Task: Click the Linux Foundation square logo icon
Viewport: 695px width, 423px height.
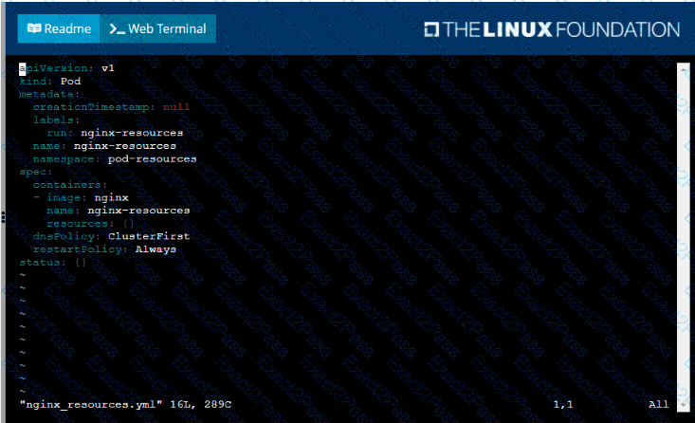Action: point(431,29)
